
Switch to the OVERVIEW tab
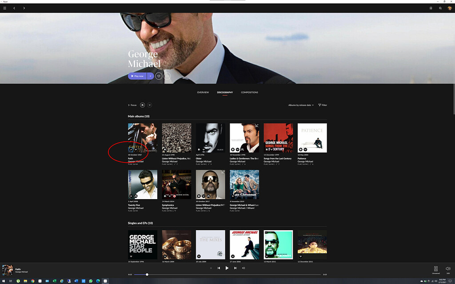(x=203, y=92)
